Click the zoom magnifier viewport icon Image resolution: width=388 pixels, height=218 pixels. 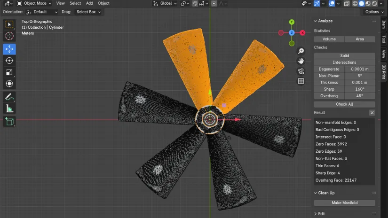(x=301, y=51)
